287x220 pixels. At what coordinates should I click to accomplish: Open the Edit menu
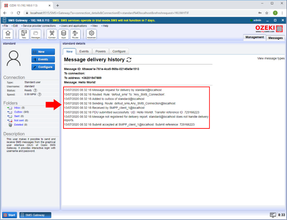click(x=15, y=26)
